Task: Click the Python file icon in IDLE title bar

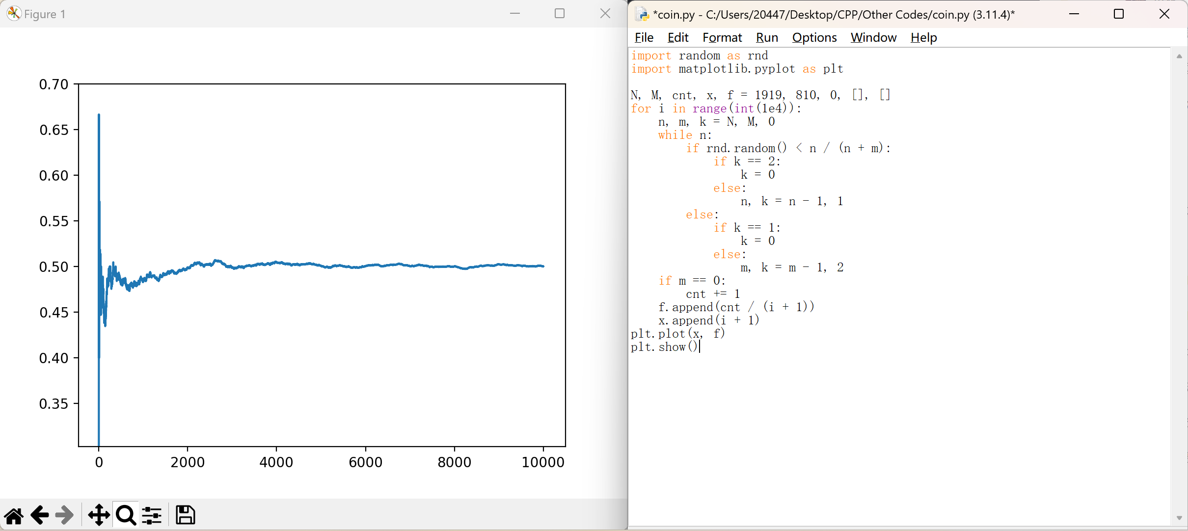Action: pyautogui.click(x=642, y=14)
